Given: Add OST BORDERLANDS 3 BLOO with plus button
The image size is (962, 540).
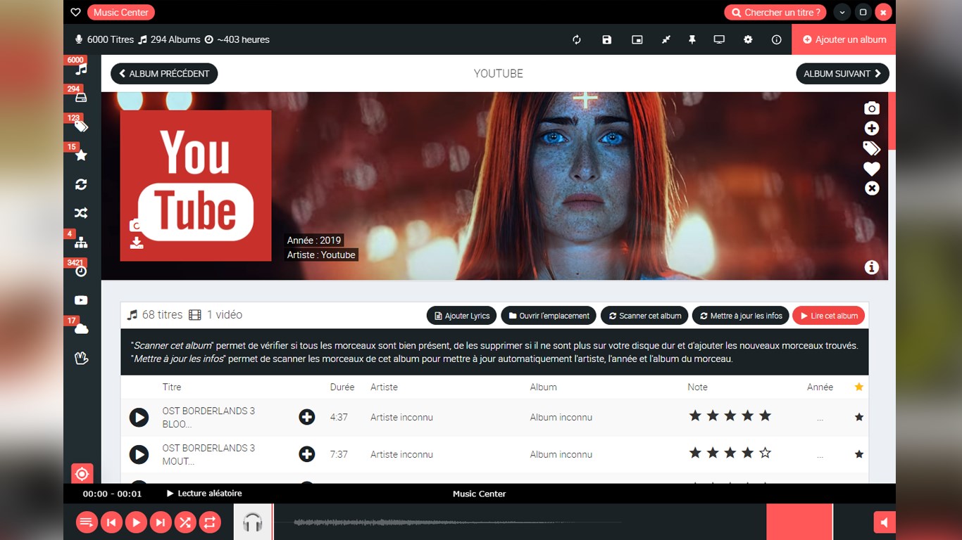Looking at the screenshot, I should pos(307,418).
